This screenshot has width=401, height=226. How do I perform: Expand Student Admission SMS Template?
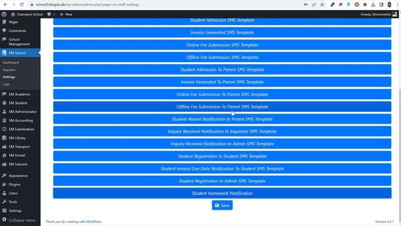tap(222, 21)
